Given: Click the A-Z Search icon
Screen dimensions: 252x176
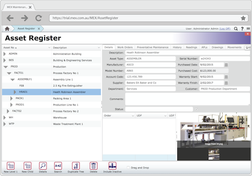Looking at the screenshot, I should pos(58,166).
